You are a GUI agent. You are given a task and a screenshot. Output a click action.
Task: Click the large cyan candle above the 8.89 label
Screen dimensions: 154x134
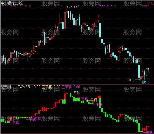(139, 71)
